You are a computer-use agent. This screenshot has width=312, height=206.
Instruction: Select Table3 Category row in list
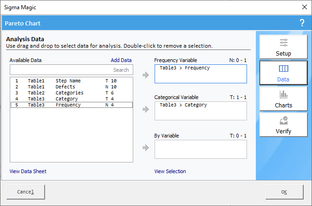pyautogui.click(x=71, y=99)
